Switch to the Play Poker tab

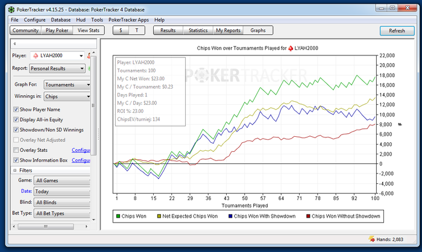(x=57, y=30)
